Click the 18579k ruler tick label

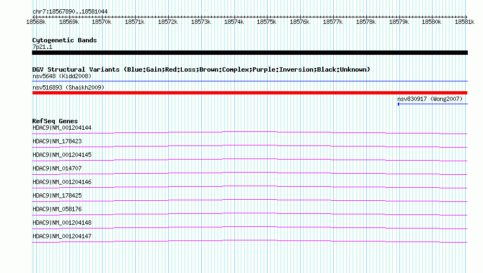pos(399,22)
